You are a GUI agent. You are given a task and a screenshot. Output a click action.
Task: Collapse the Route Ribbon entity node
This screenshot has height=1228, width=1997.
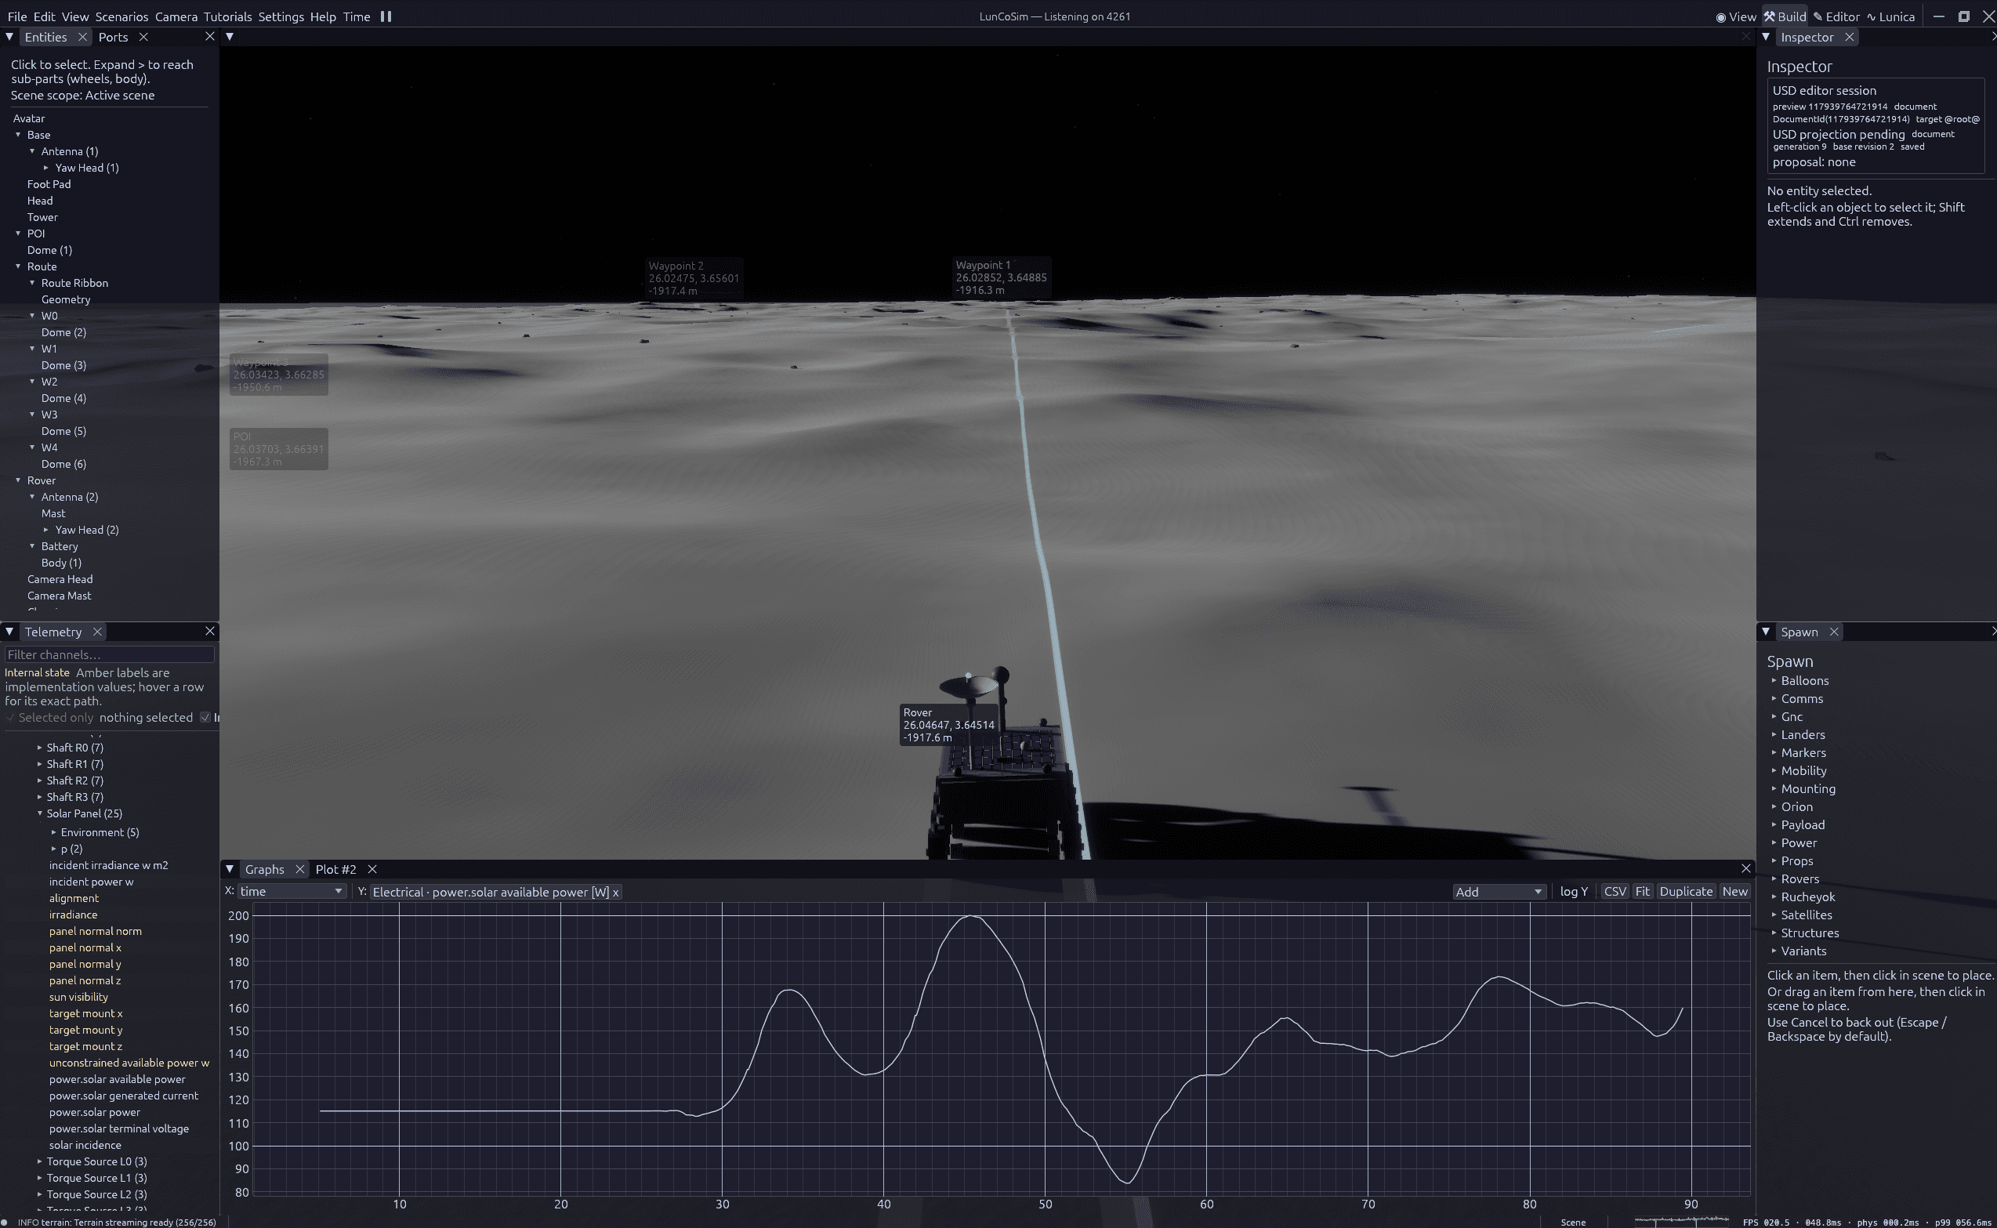pos(32,283)
